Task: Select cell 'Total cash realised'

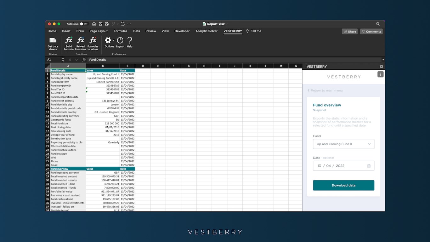Action: [68, 199]
